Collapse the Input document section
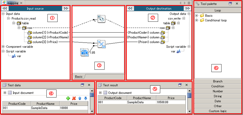Image resolution: width=243 pixels, height=115 pixels. (x=5, y=93)
